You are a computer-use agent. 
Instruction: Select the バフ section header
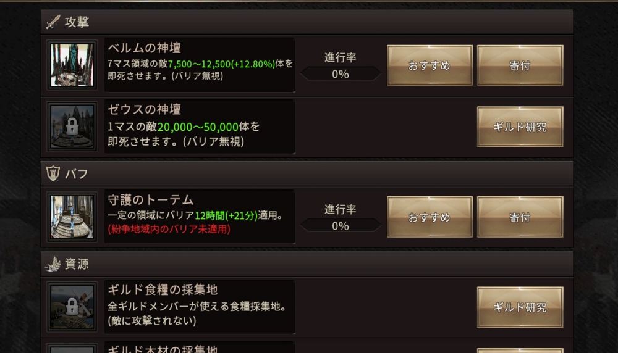(x=307, y=173)
